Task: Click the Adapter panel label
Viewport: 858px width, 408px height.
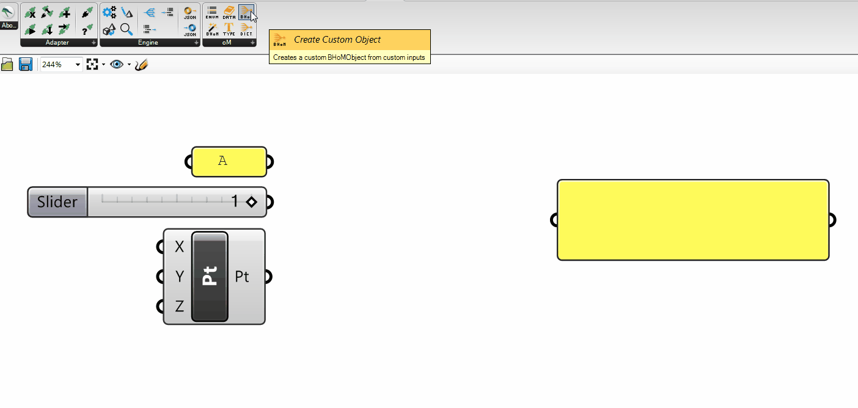Action: 57,43
